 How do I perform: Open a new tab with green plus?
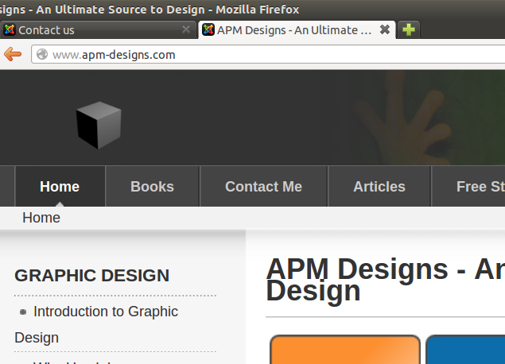click(409, 30)
